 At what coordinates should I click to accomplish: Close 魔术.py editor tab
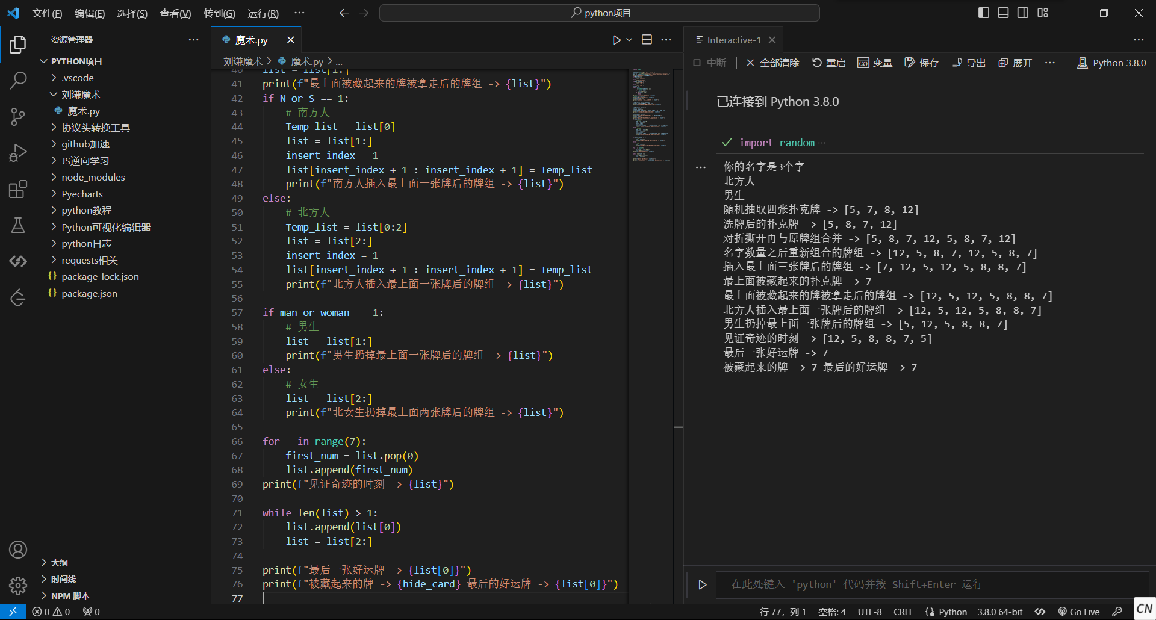pyautogui.click(x=290, y=40)
